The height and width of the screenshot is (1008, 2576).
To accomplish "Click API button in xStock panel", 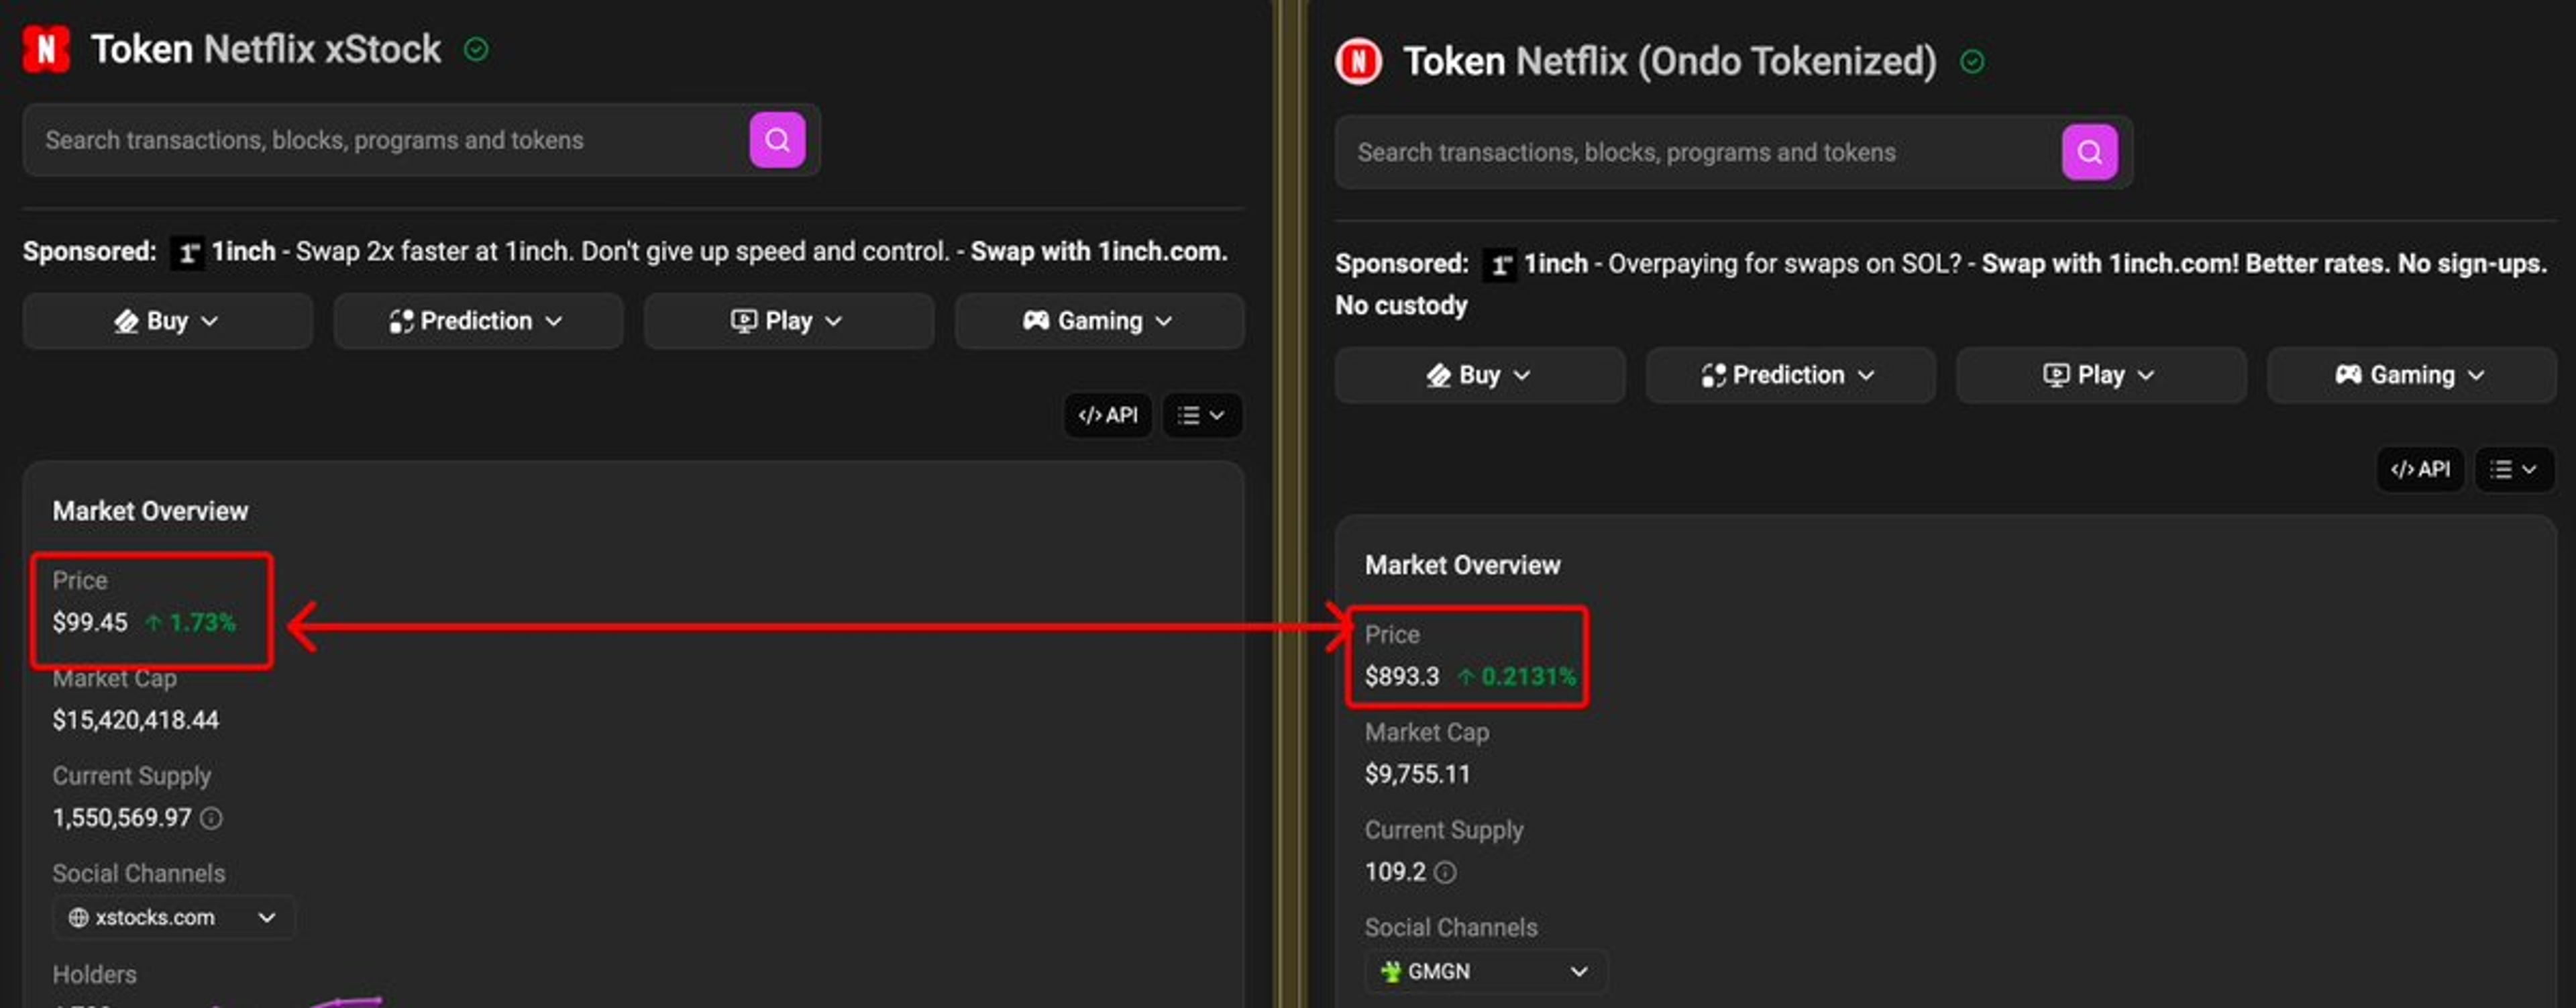I will [1108, 415].
